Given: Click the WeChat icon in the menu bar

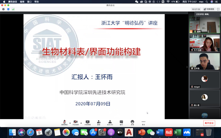Looking at the screenshot, I should tap(136, 2).
